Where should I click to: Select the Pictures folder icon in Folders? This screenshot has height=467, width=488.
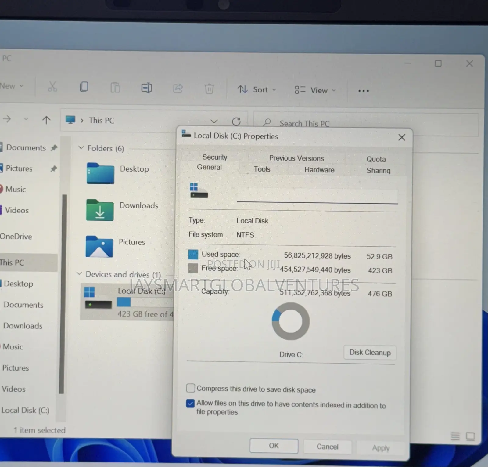(x=99, y=246)
